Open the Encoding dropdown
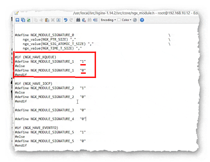The height and width of the screenshot is (162, 210). coord(108,20)
